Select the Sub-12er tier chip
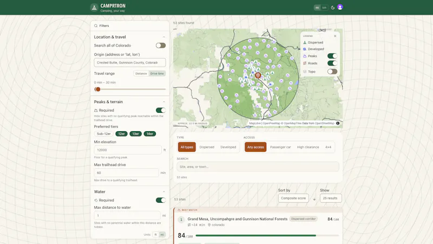 coord(104,134)
